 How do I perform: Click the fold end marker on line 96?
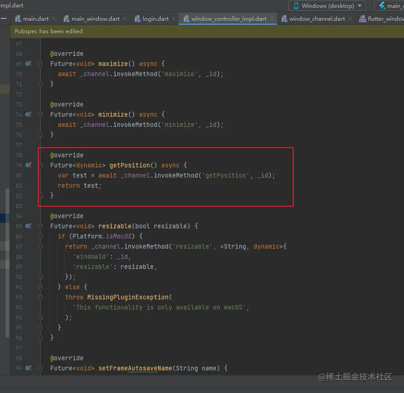click(41, 337)
